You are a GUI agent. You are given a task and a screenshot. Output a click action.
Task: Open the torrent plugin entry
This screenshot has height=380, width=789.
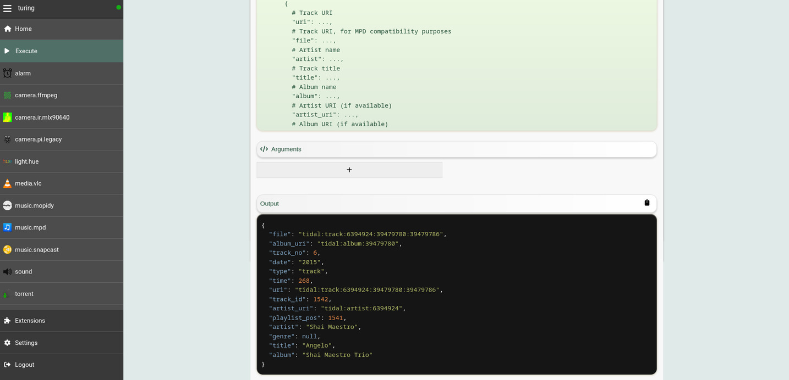click(x=7, y=293)
